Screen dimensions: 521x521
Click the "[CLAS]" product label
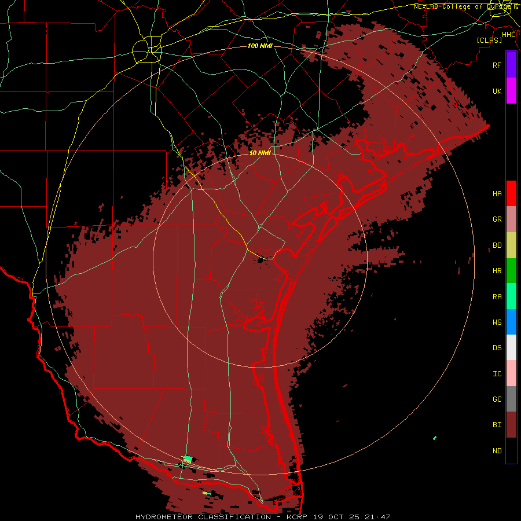click(x=489, y=40)
